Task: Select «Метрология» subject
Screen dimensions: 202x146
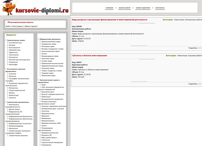Action: coord(13,128)
